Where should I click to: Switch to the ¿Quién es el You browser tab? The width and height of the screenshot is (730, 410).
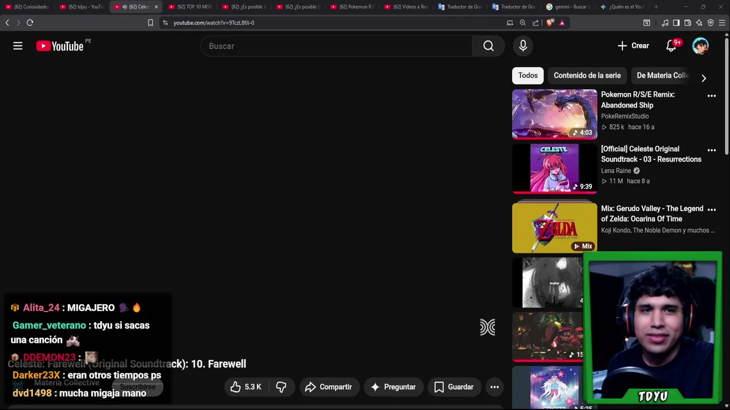coord(622,7)
